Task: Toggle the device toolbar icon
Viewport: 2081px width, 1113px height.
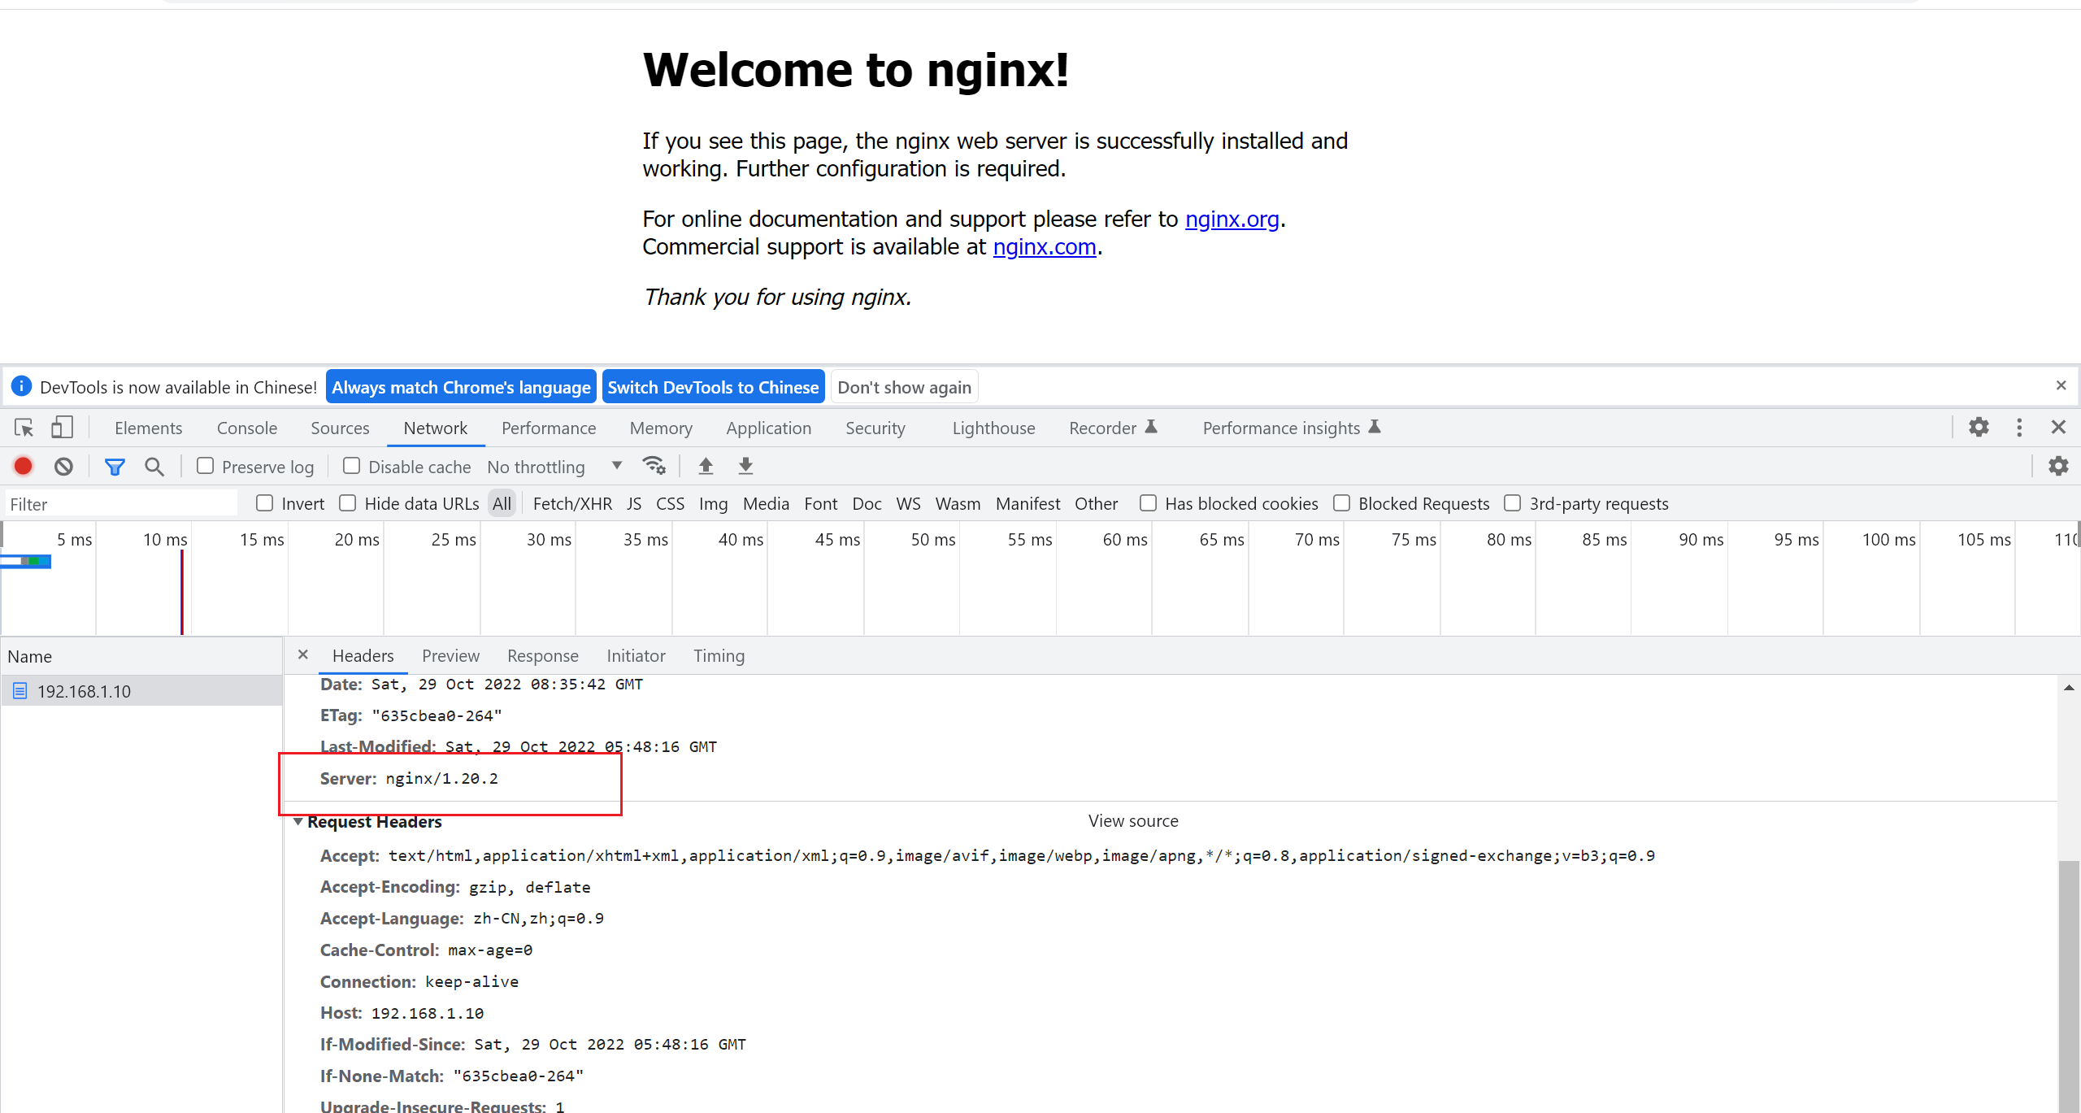Action: click(x=62, y=428)
